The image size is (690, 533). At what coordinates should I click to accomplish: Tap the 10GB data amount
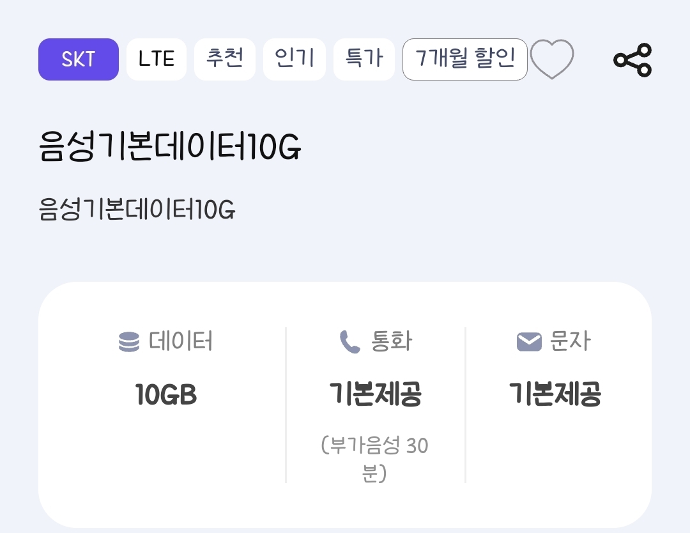tap(166, 395)
